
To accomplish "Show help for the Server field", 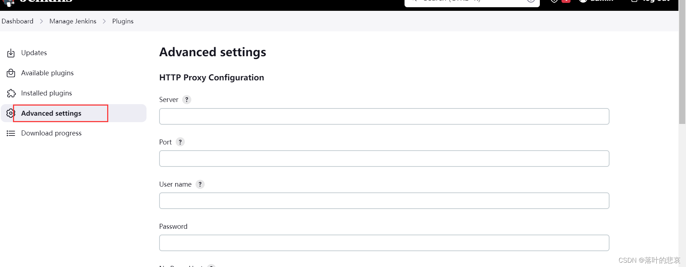I will pyautogui.click(x=187, y=99).
